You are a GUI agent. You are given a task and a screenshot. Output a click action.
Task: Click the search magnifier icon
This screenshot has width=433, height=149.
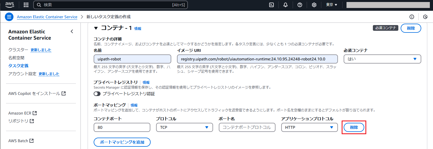point(39,5)
